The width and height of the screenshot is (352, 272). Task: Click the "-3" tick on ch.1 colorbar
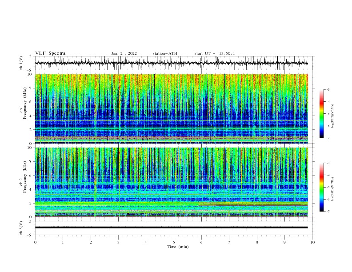(x=328, y=89)
